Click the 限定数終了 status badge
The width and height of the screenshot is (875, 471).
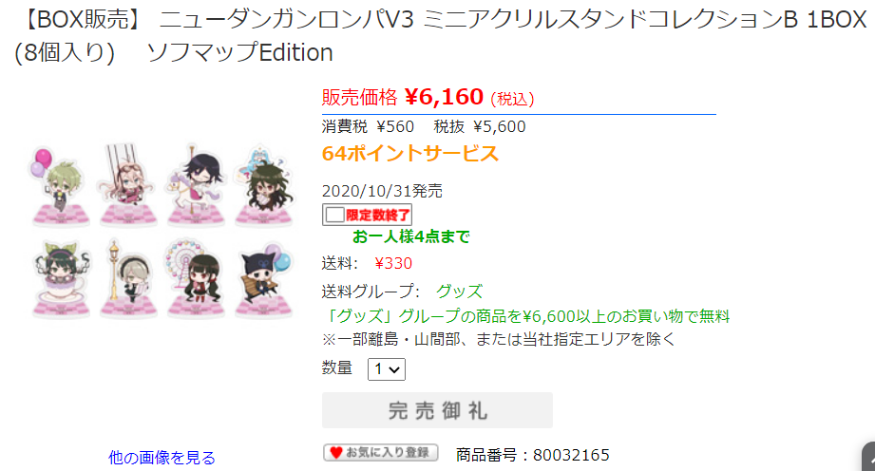[x=367, y=215]
